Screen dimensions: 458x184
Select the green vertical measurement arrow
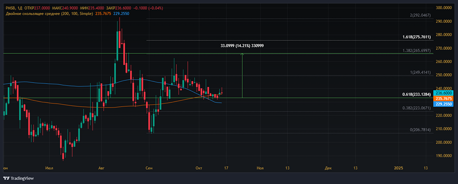pos(242,76)
